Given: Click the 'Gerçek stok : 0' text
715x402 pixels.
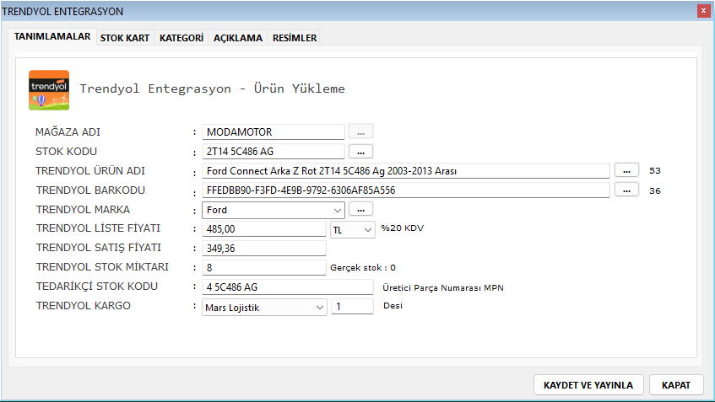Looking at the screenshot, I should (362, 268).
